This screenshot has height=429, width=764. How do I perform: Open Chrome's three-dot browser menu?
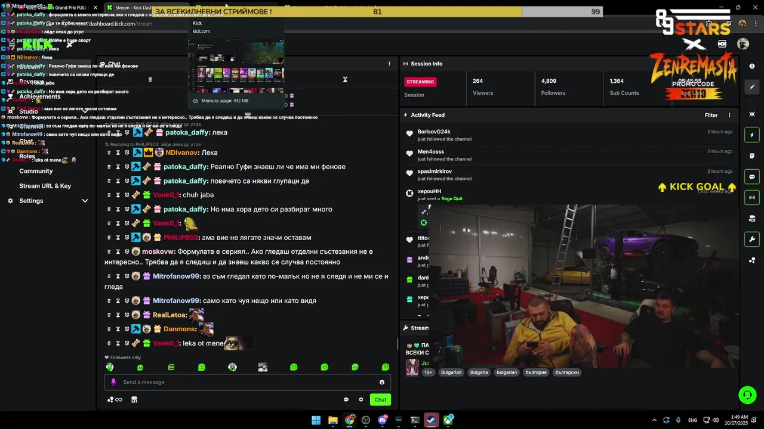(x=755, y=23)
